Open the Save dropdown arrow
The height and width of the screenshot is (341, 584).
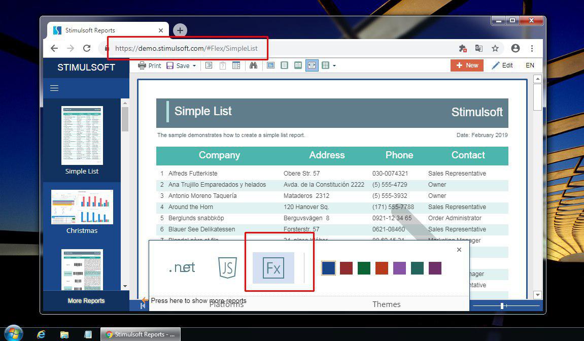click(x=194, y=66)
